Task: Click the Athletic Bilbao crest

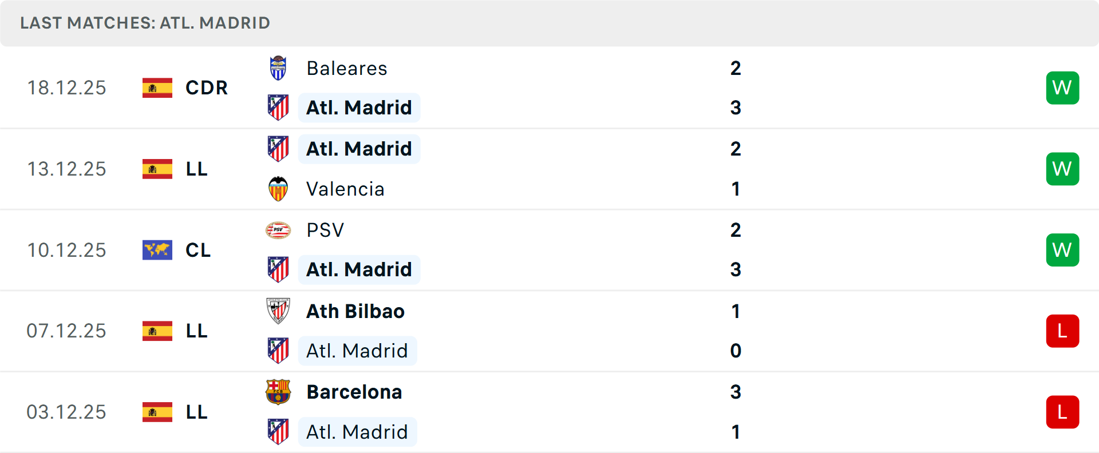Action: click(x=278, y=311)
